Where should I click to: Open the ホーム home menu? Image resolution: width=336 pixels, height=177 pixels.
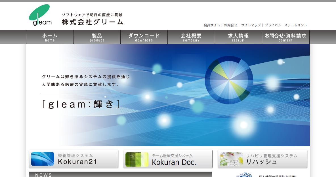(50, 37)
